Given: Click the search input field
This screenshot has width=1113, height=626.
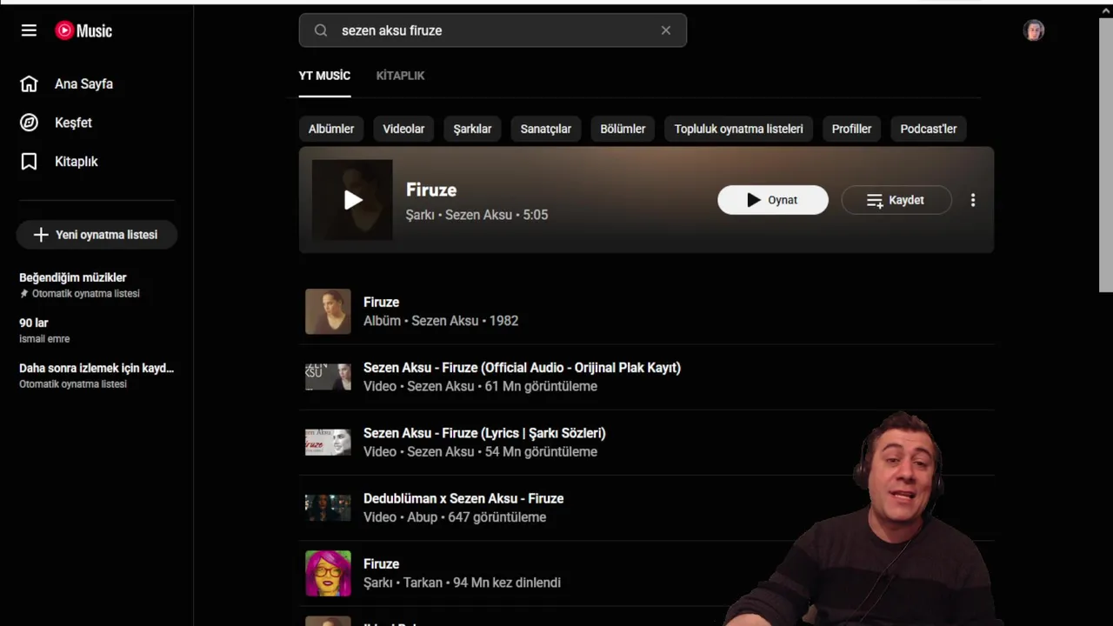Looking at the screenshot, I should coord(493,30).
